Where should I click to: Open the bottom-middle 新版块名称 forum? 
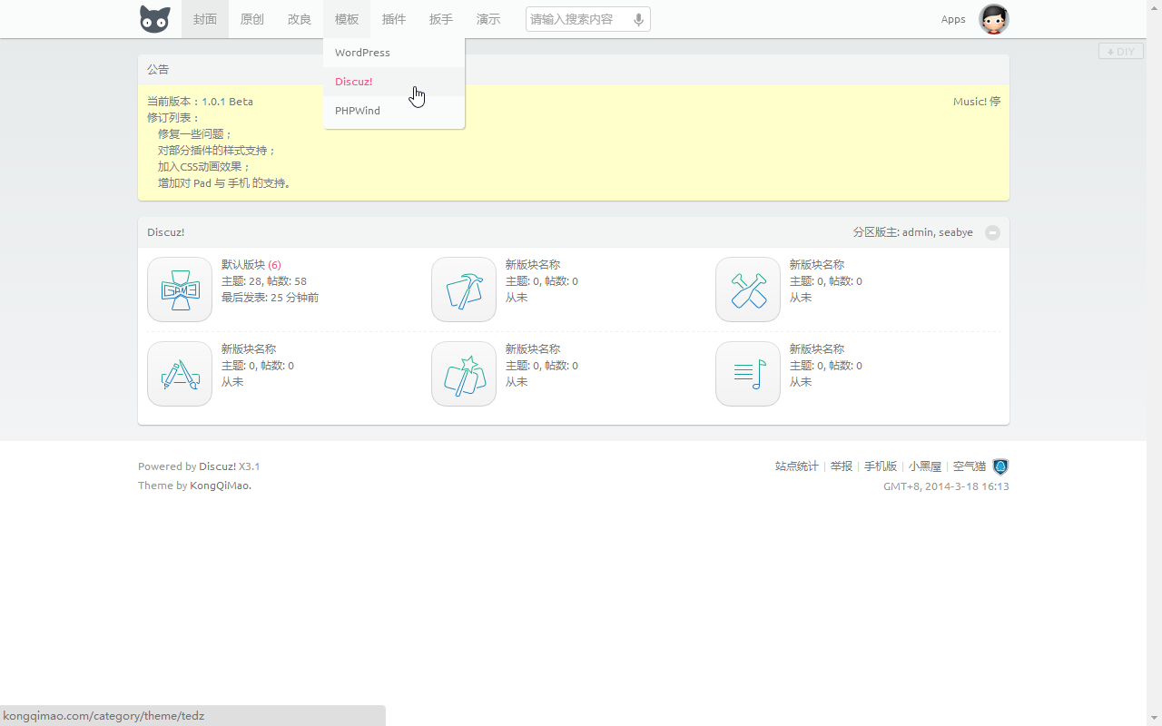pos(533,349)
